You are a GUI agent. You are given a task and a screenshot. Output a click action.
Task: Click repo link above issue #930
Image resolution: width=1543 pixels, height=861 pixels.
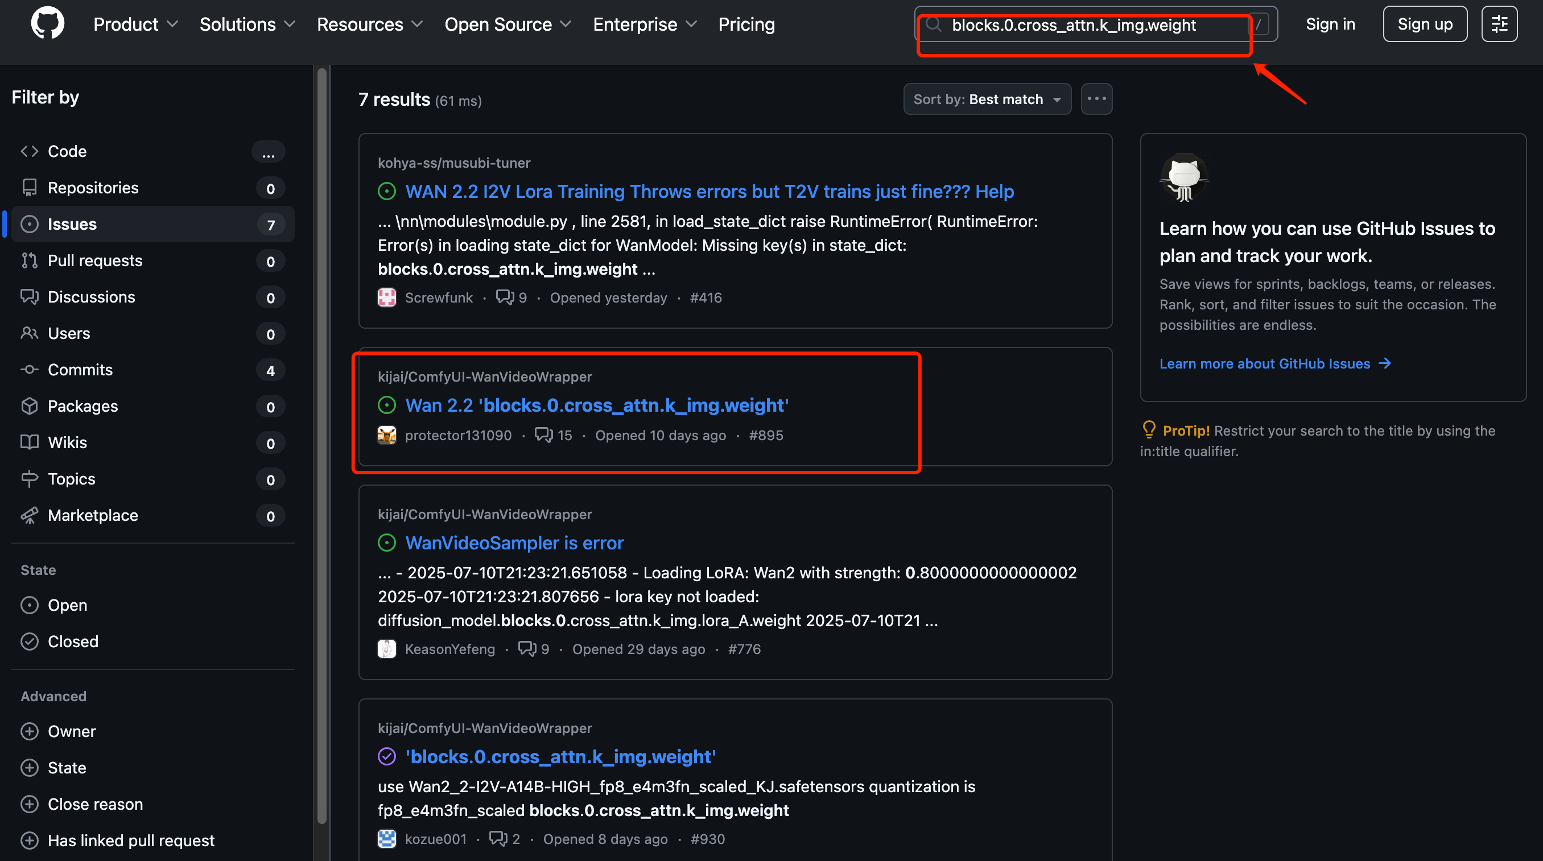pos(485,728)
